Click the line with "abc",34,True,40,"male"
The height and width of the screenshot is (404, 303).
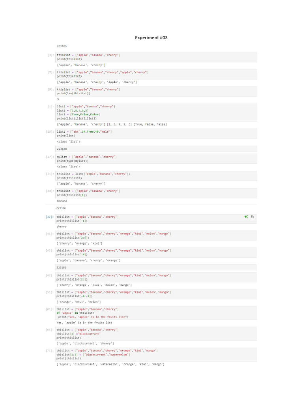pyautogui.click(x=84, y=132)
